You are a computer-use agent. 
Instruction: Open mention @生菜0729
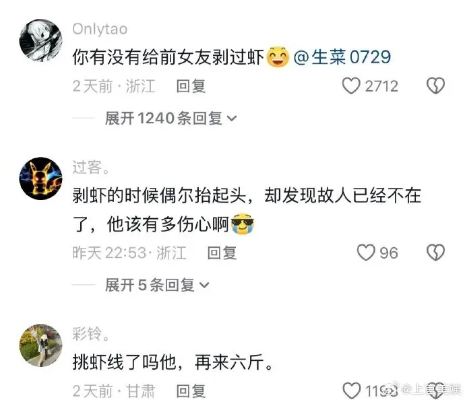(x=342, y=57)
